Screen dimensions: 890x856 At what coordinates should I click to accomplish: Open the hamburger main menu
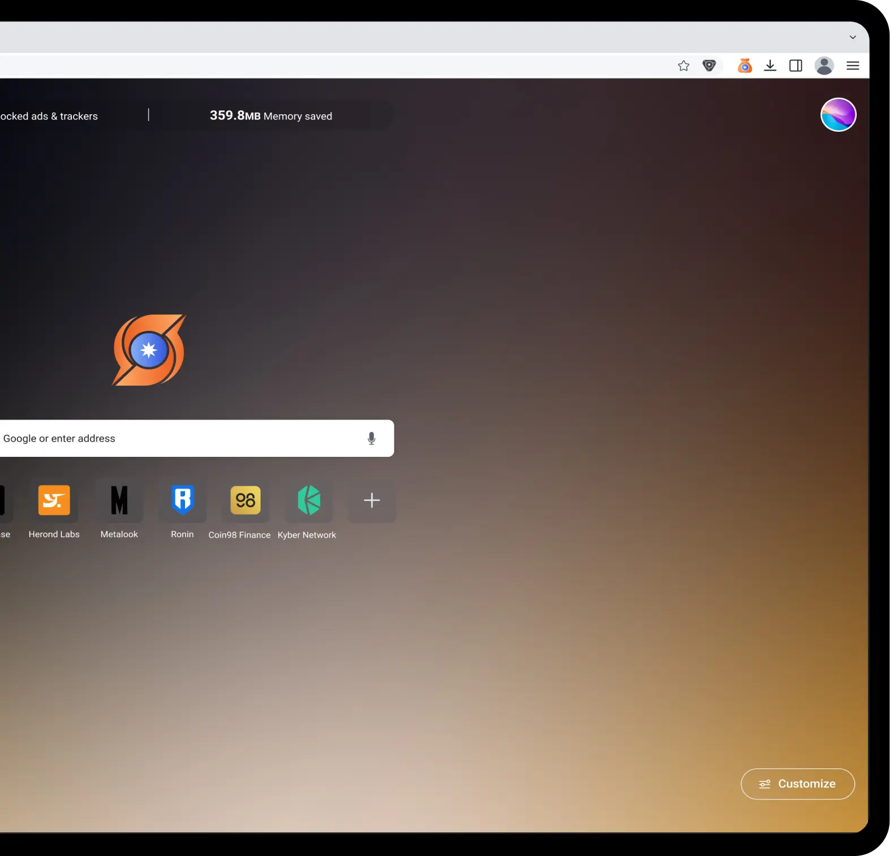(x=853, y=66)
